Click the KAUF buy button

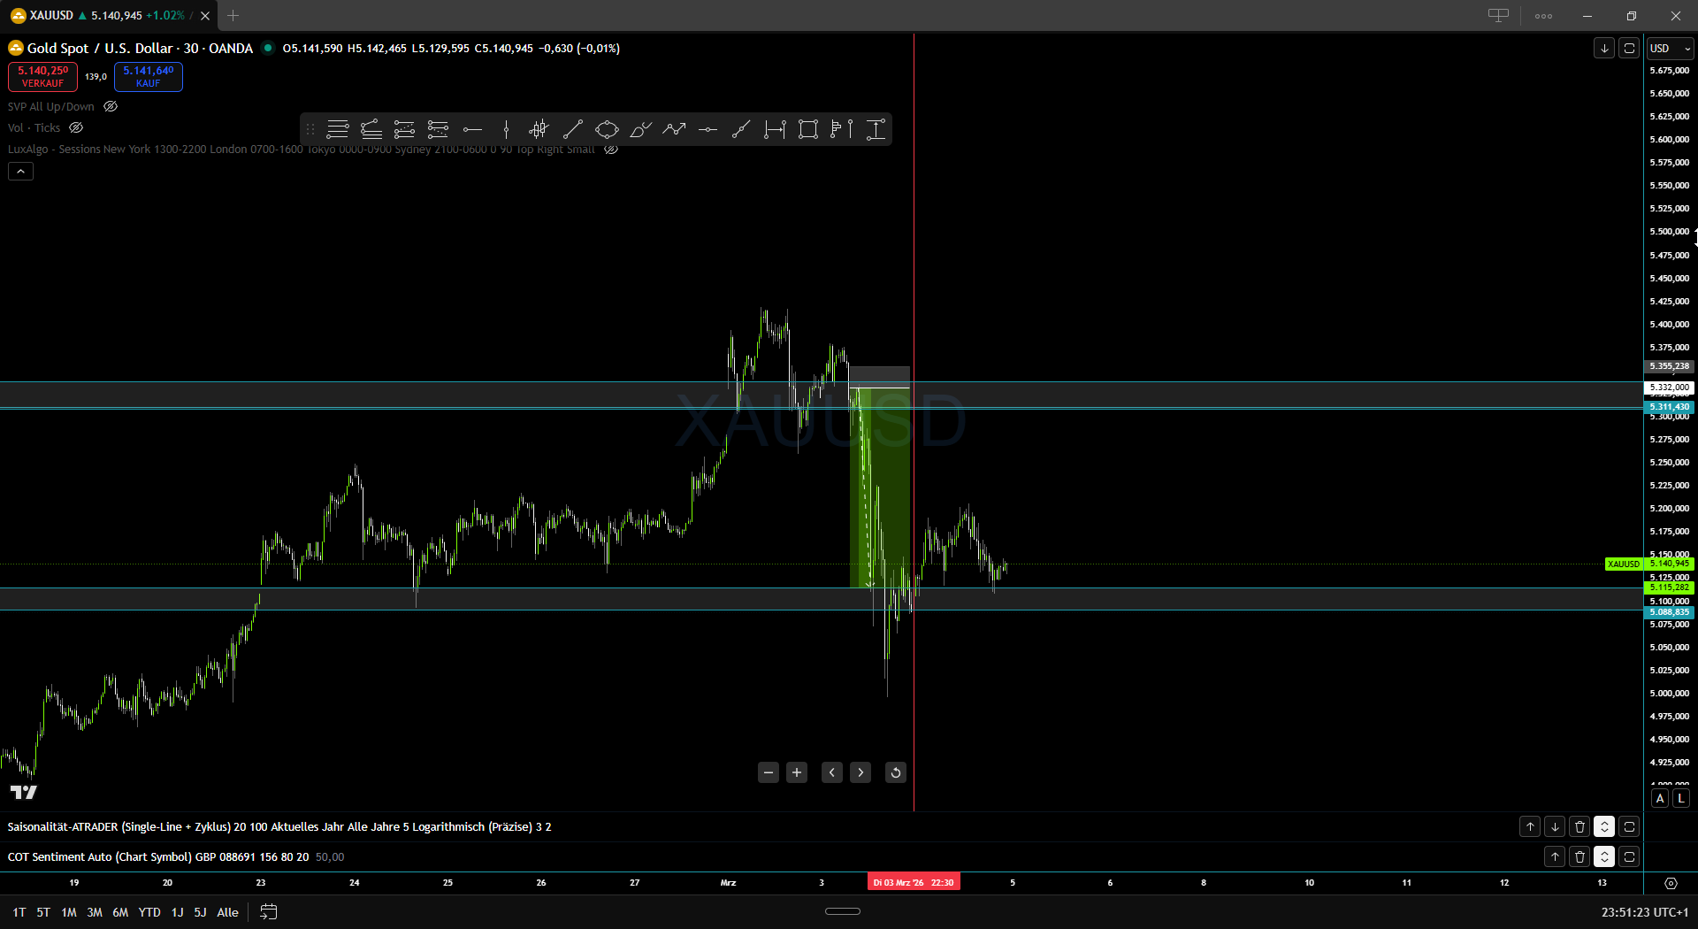(x=148, y=77)
